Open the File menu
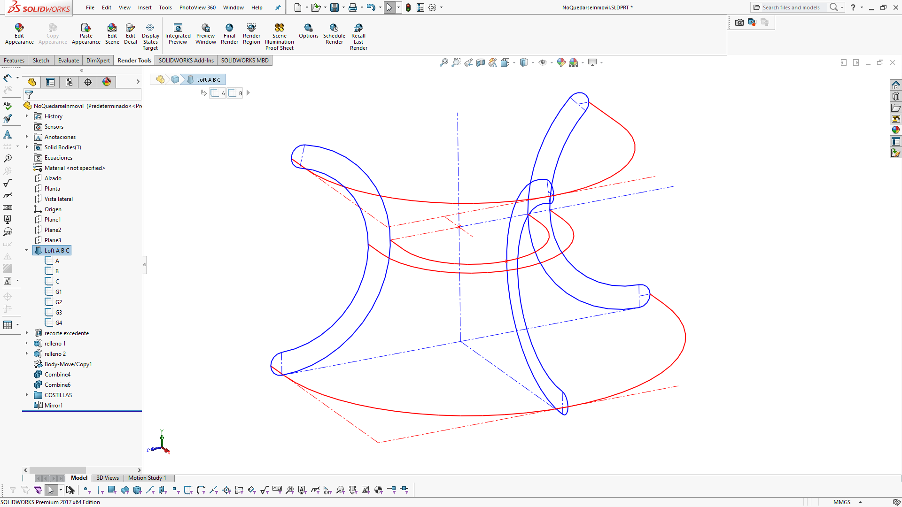Viewport: 902px width, 507px height. click(x=90, y=8)
